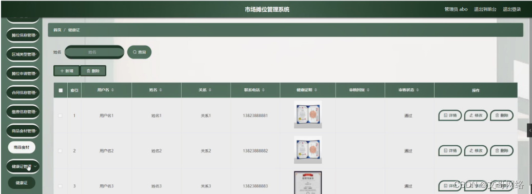Click the phone number 13823888881
This screenshot has width=532, height=194.
tap(255, 115)
